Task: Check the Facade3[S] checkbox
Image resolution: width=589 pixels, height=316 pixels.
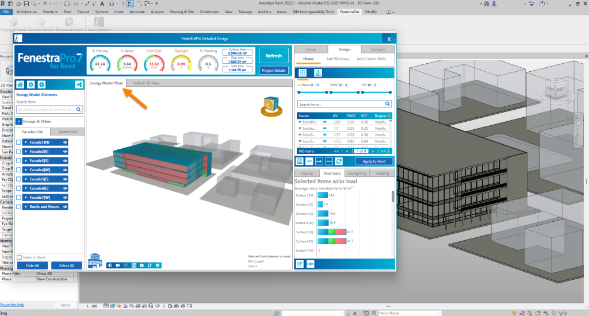Action: (x=19, y=161)
